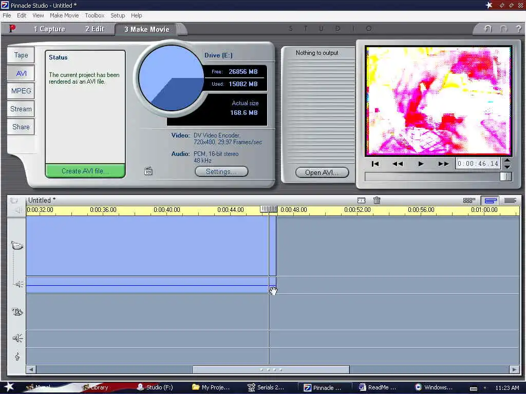Click the background music treble clef icon

tap(17, 357)
